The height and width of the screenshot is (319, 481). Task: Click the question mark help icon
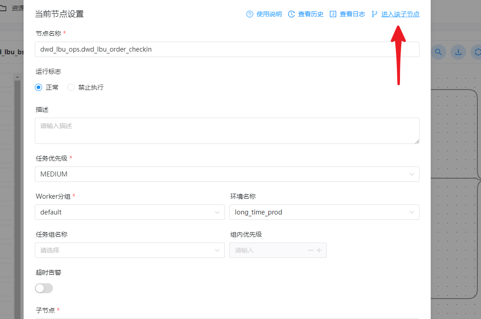click(x=250, y=14)
